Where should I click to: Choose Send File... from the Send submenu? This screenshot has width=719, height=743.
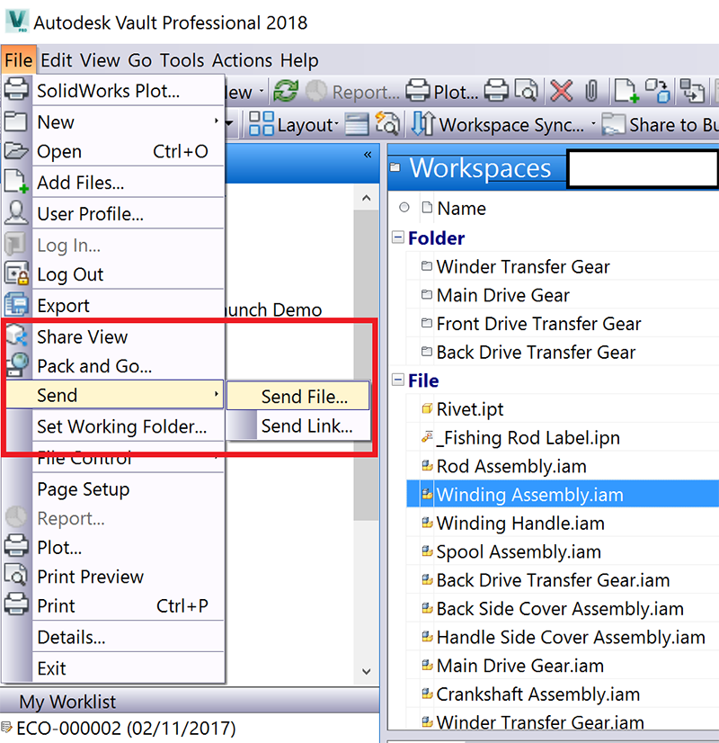click(297, 396)
